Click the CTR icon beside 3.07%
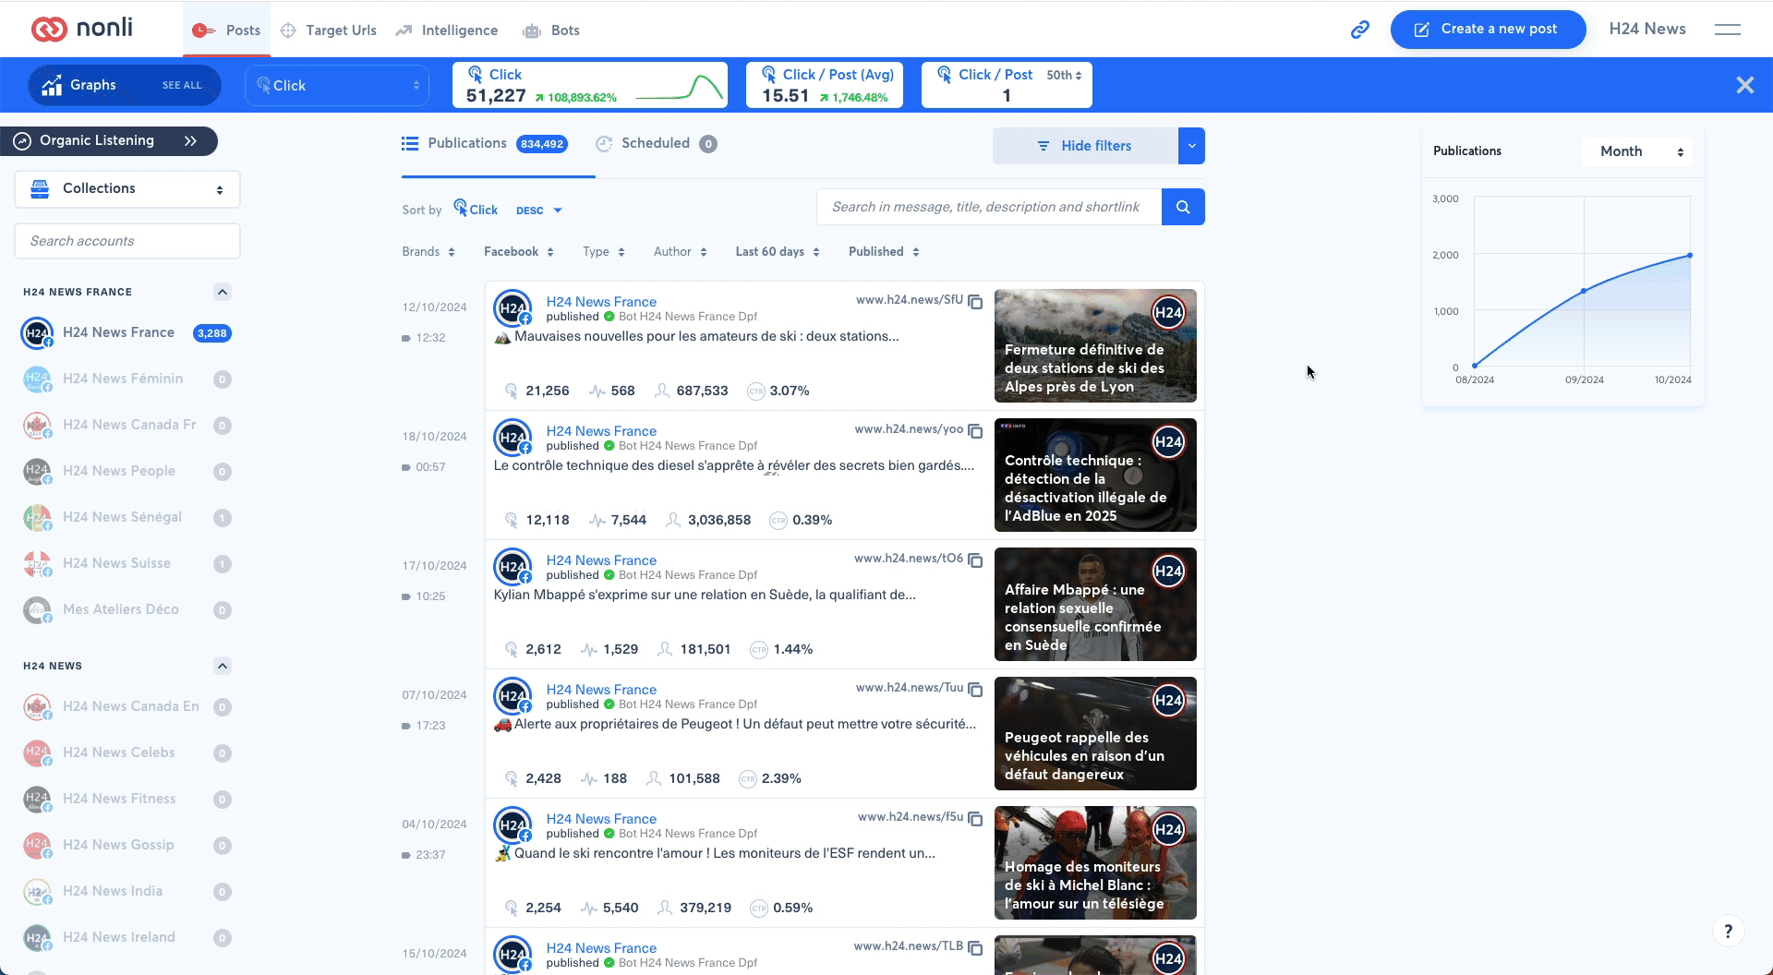Screen dimensions: 1773x975 (756, 391)
